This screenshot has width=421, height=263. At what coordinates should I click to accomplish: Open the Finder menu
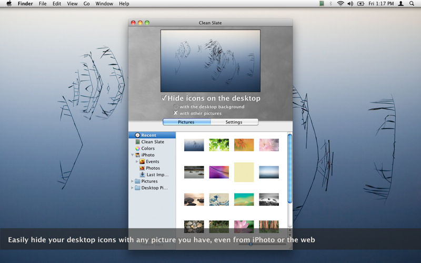pos(25,4)
